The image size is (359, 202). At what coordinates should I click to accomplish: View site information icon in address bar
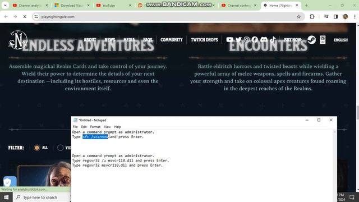click(36, 16)
